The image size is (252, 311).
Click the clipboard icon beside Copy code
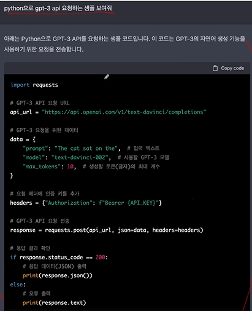pyautogui.click(x=215, y=68)
